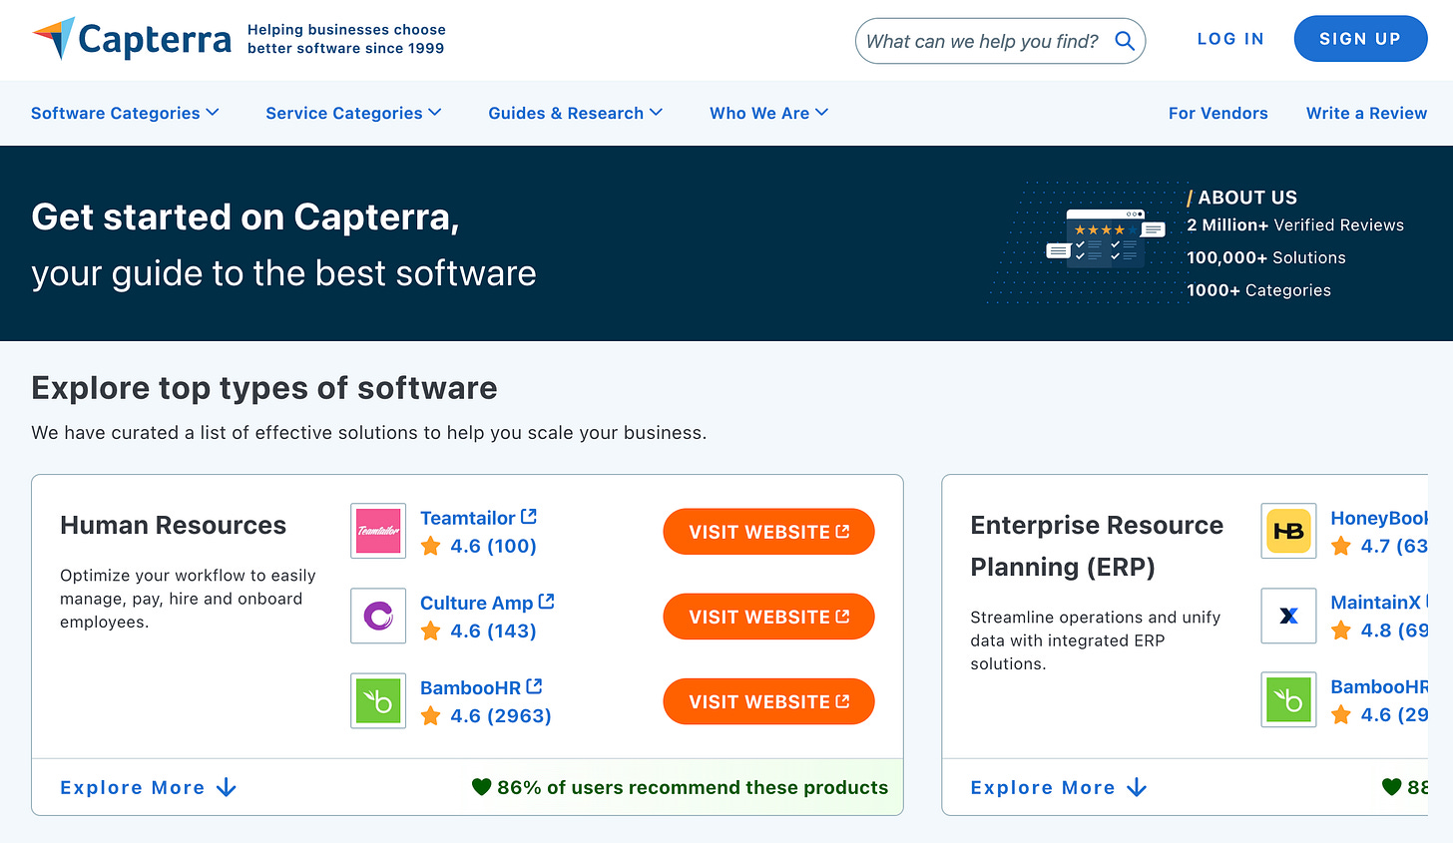Click the HoneyBook logo thumbnail
The image size is (1453, 843).
point(1288,531)
